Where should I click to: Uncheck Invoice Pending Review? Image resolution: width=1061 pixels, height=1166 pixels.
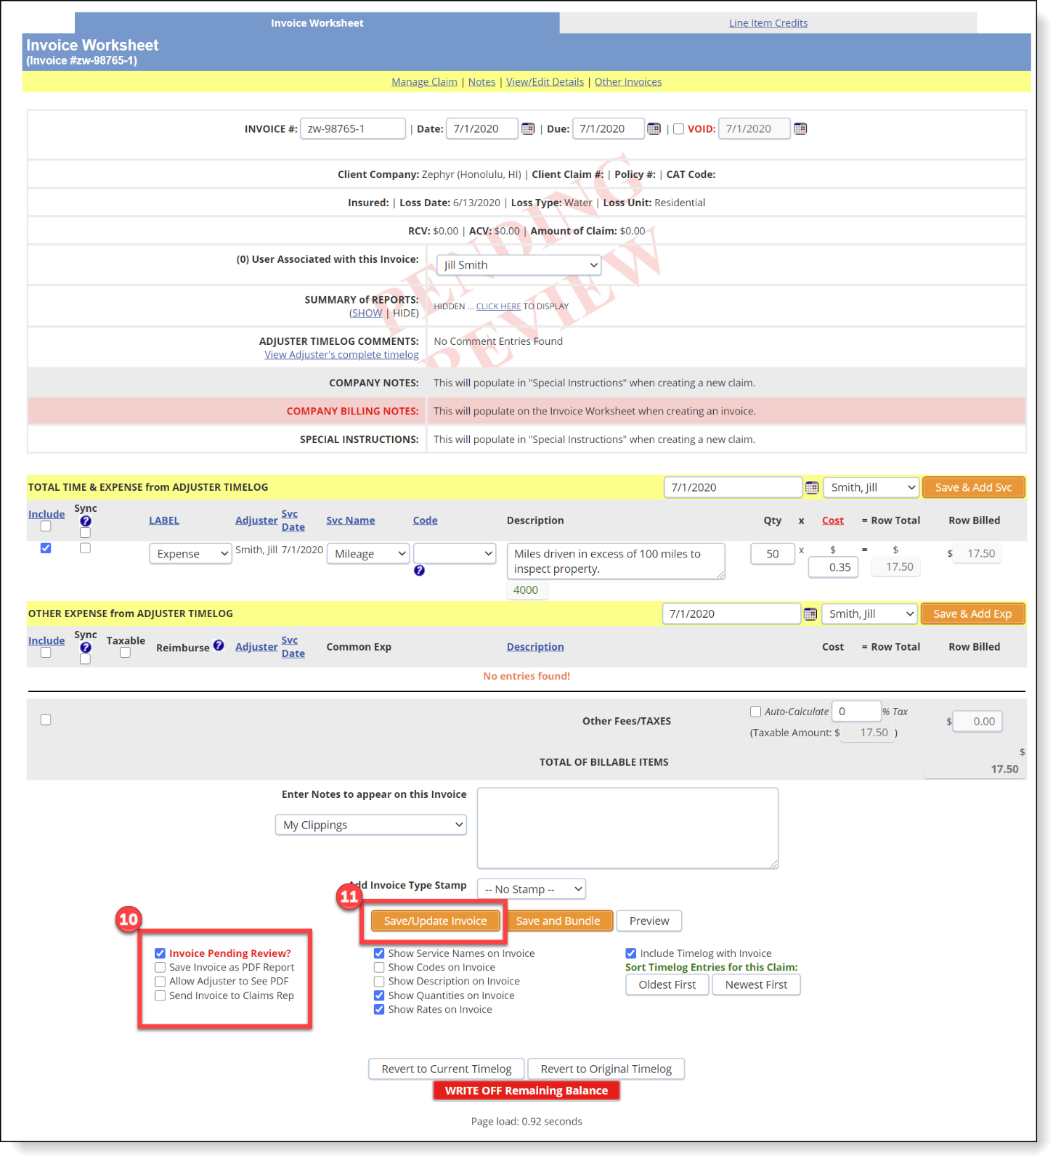coord(160,953)
